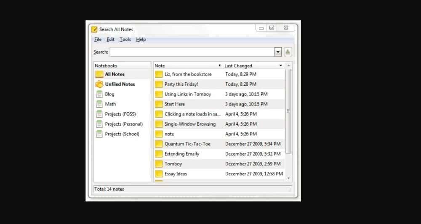The width and height of the screenshot is (421, 224).
Task: Open the Tools menu
Action: coord(125,40)
